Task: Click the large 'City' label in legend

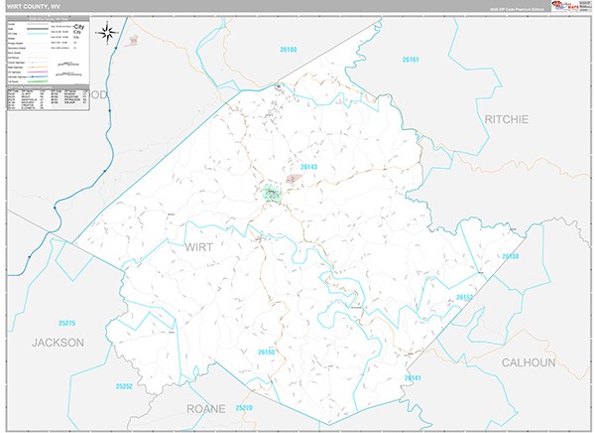Action: tap(78, 27)
